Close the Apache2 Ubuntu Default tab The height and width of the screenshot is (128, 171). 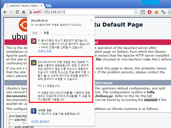coord(42,6)
